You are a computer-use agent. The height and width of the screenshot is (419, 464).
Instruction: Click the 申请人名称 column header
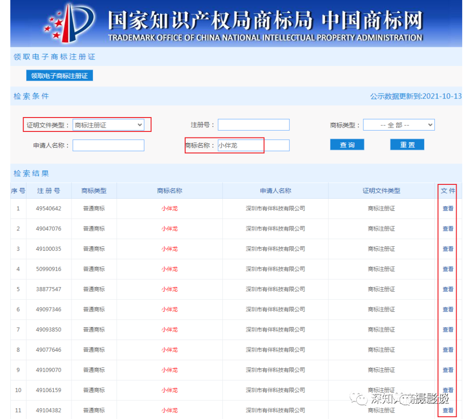point(276,190)
